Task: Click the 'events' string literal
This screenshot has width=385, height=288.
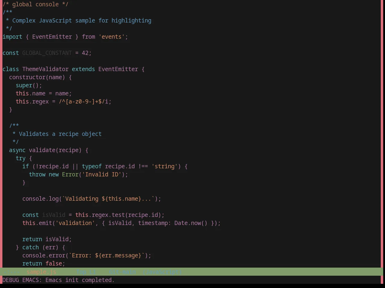Action: click(112, 37)
